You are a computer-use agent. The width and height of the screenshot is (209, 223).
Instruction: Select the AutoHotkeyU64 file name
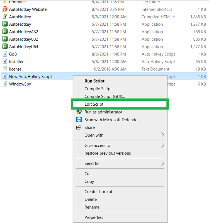pyautogui.click(x=24, y=47)
